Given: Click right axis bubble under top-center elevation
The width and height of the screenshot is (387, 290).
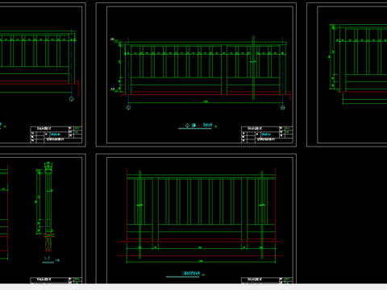Looking at the screenshot, I should click(283, 108).
